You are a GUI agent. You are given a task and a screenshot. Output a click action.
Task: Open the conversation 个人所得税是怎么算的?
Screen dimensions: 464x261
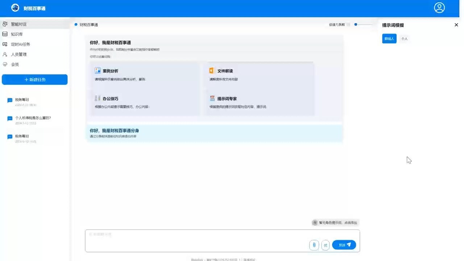(x=33, y=118)
